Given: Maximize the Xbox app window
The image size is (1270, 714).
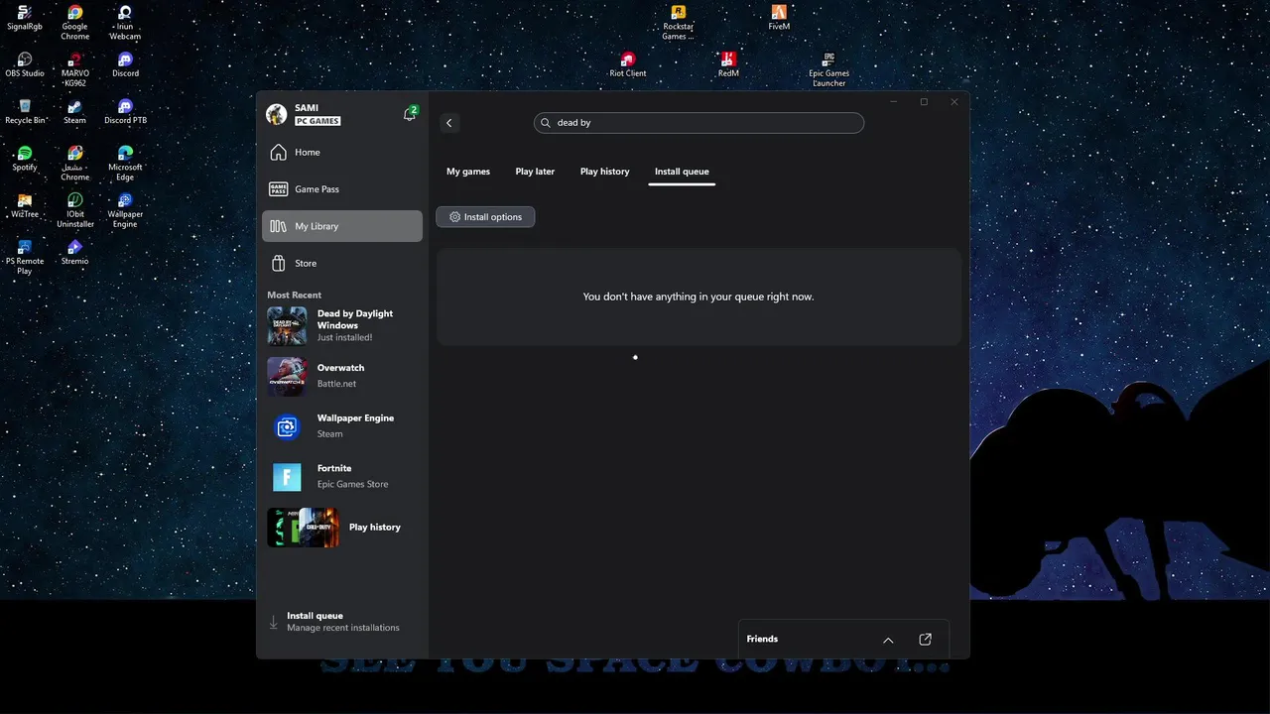Looking at the screenshot, I should [x=924, y=102].
